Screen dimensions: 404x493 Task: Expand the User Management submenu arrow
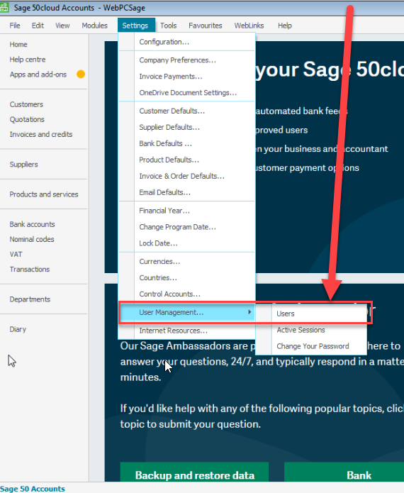point(249,312)
